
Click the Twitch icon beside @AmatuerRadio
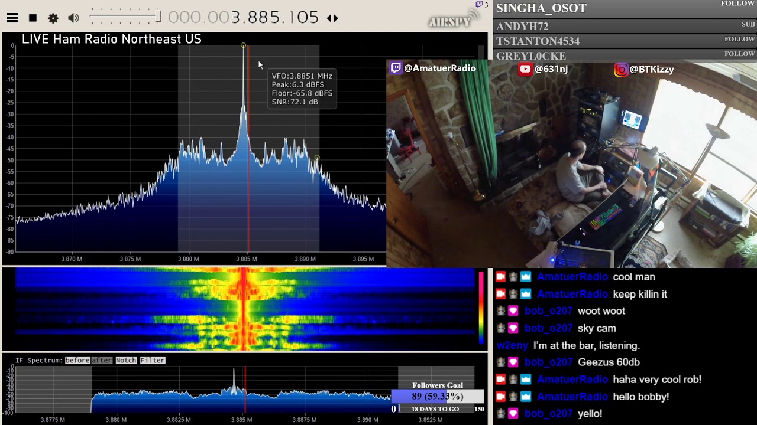click(x=396, y=68)
